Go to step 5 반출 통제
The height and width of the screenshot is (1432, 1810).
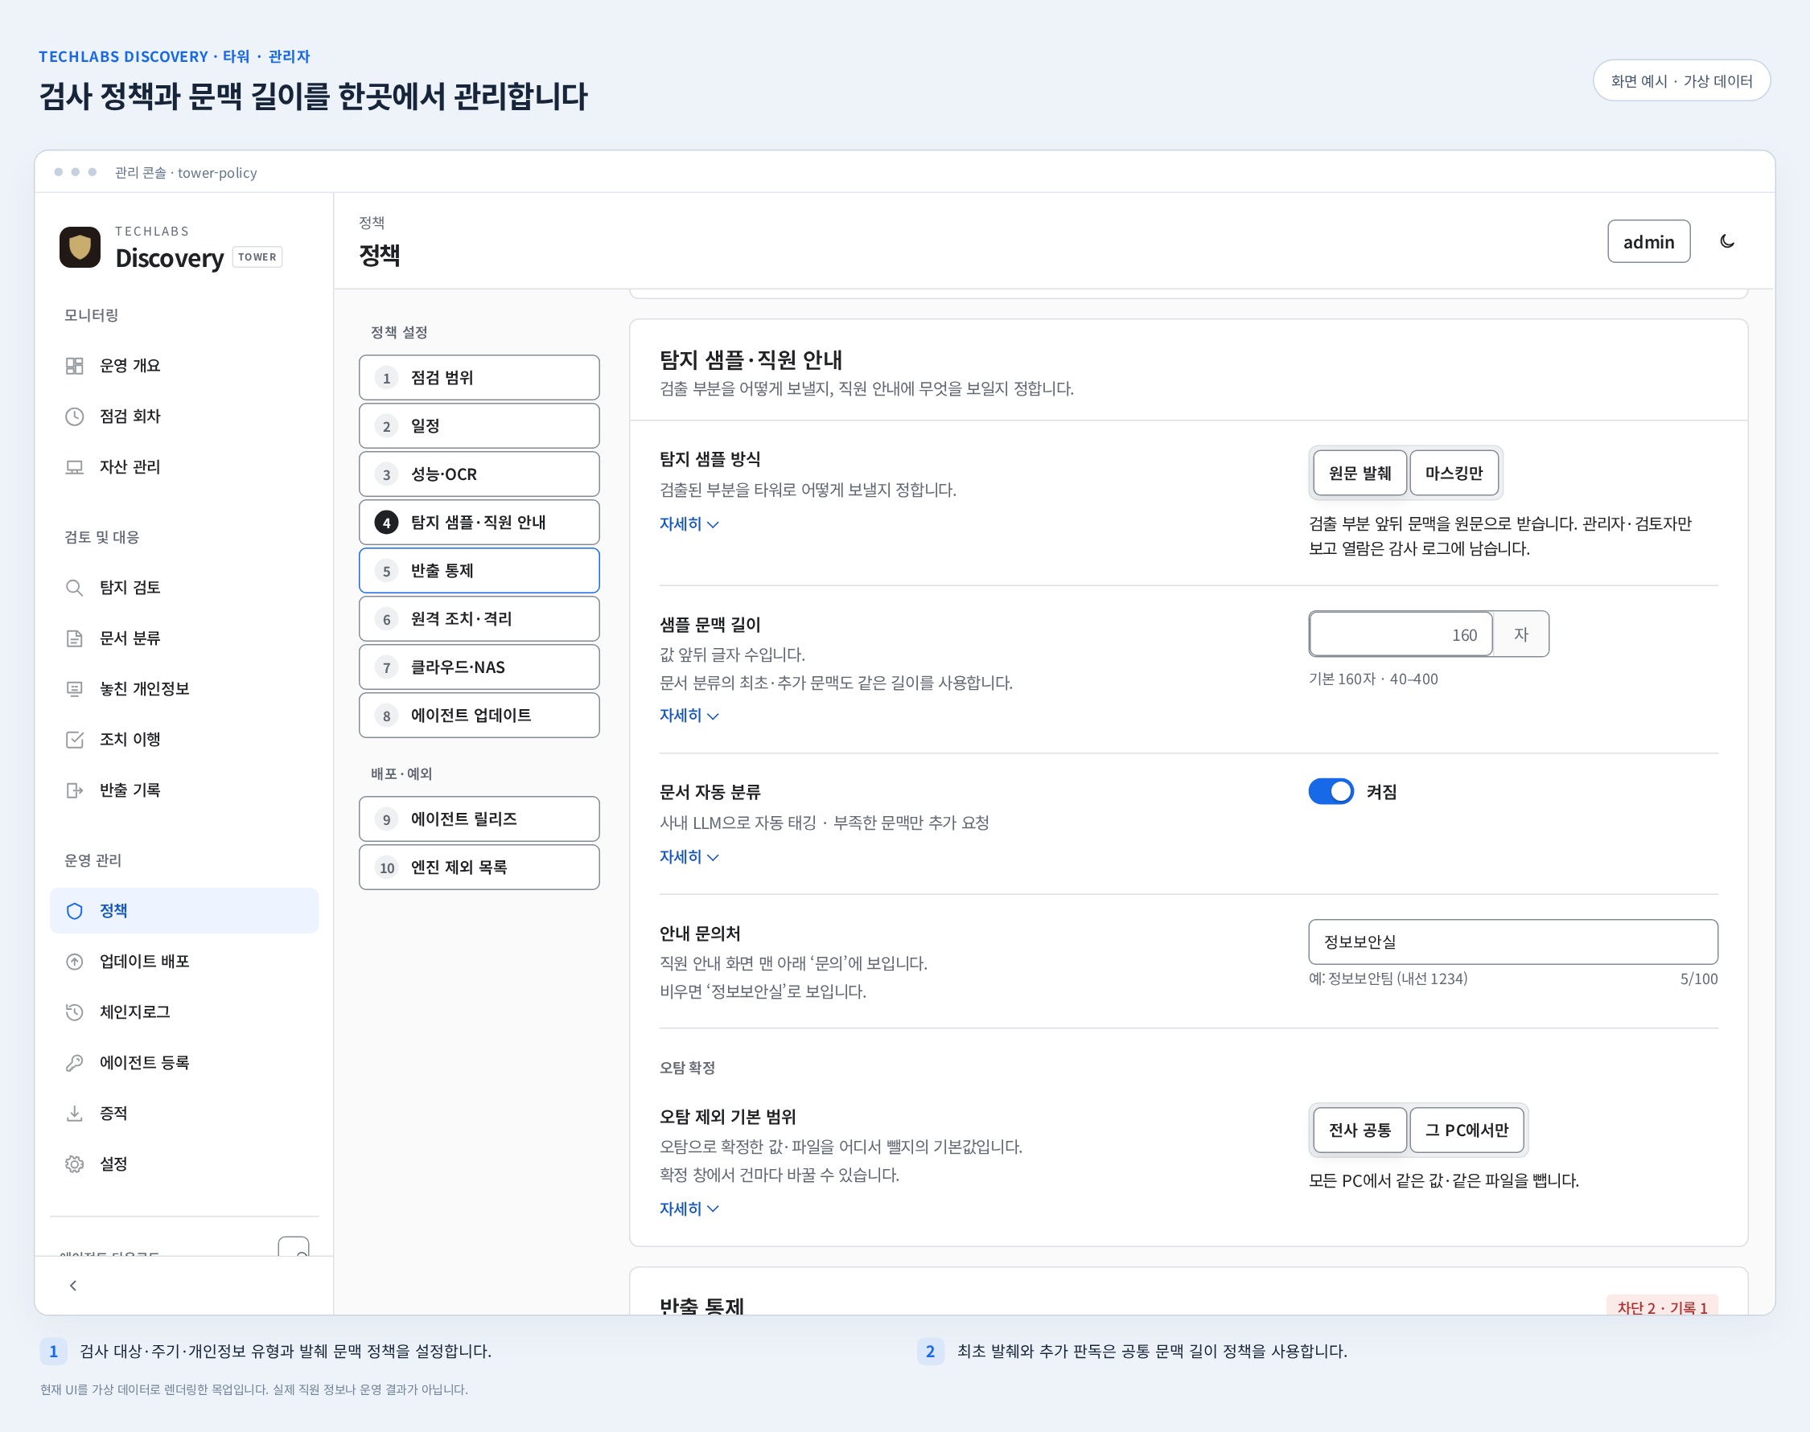pyautogui.click(x=479, y=570)
